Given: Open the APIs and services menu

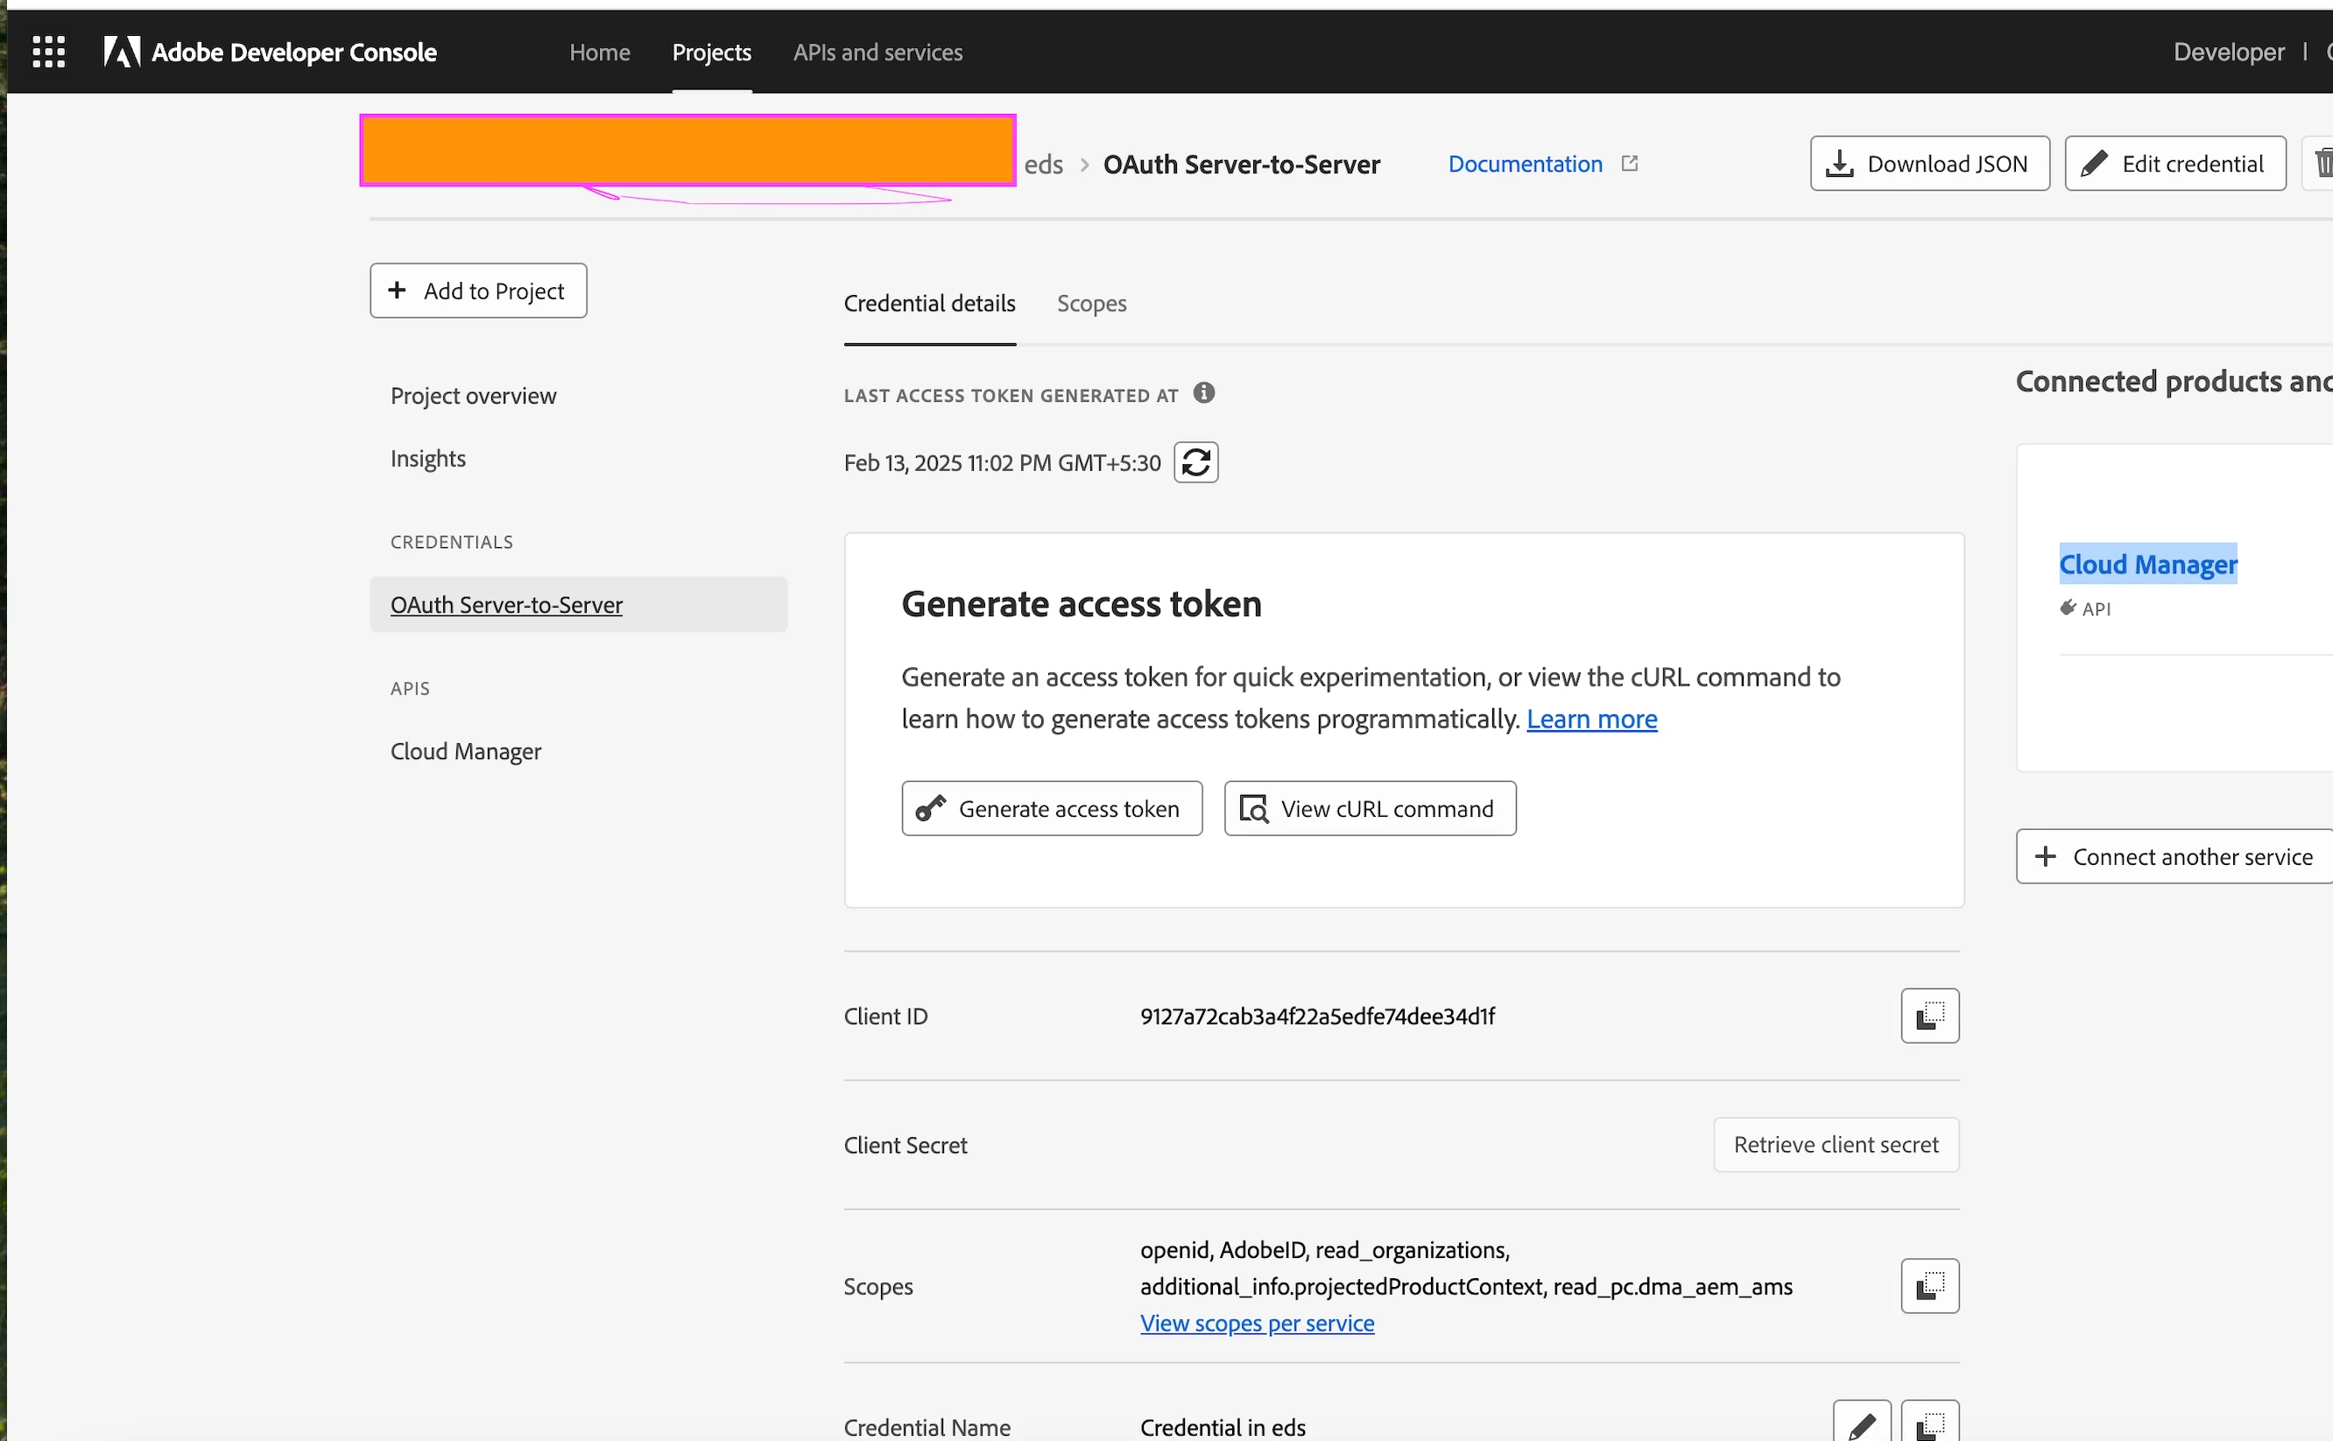Looking at the screenshot, I should point(878,53).
